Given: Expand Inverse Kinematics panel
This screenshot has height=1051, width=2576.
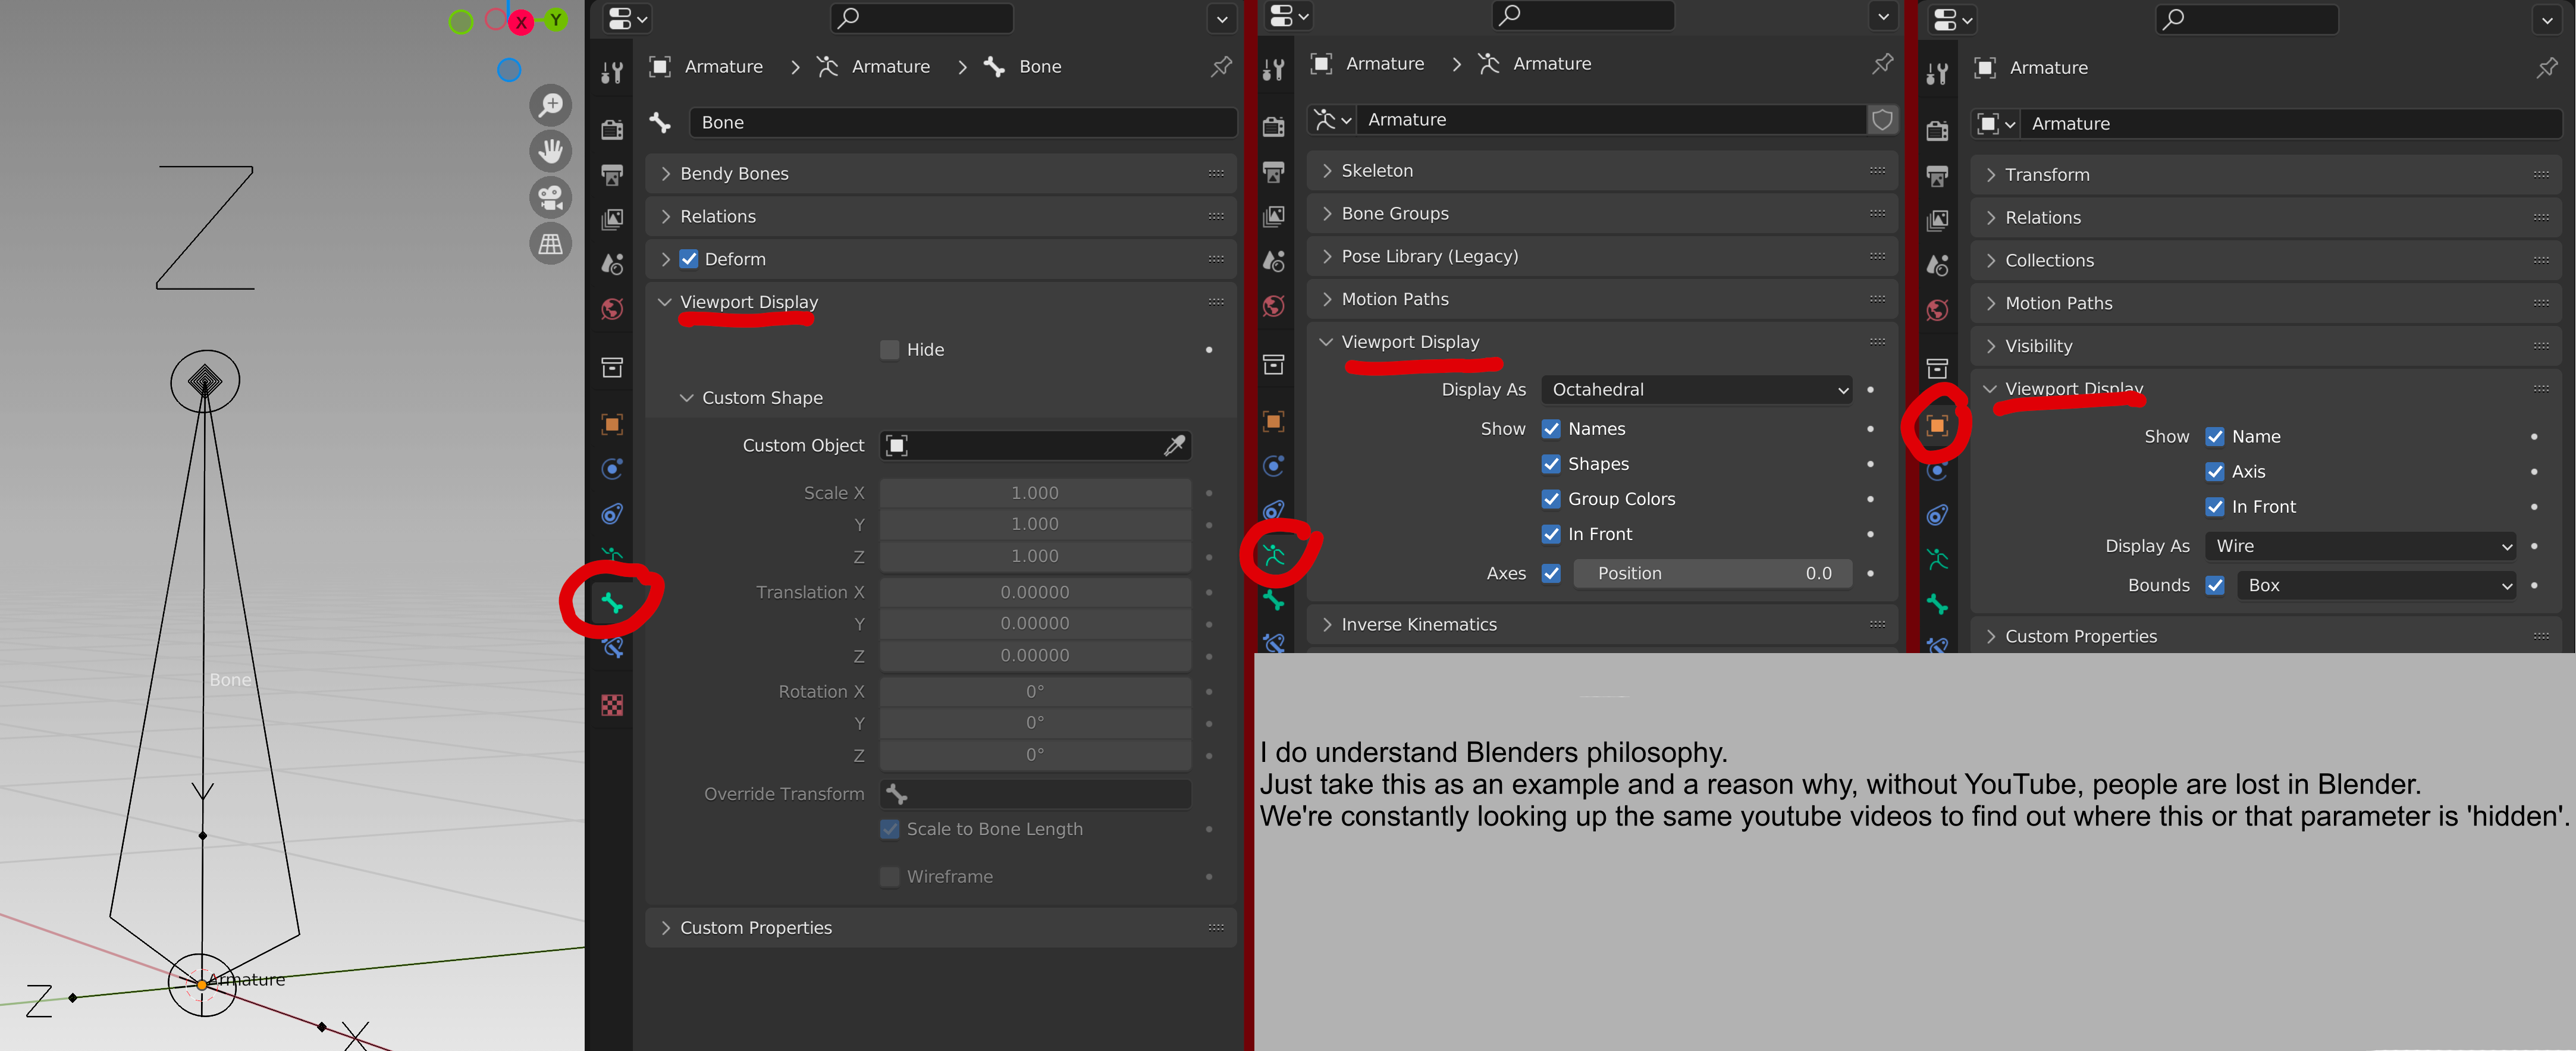Looking at the screenshot, I should tap(1602, 624).
